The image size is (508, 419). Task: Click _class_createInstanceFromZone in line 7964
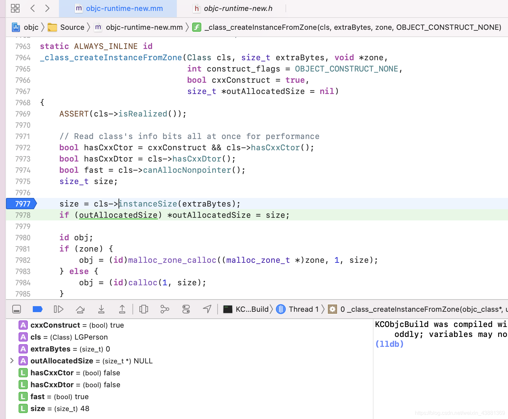(x=111, y=58)
